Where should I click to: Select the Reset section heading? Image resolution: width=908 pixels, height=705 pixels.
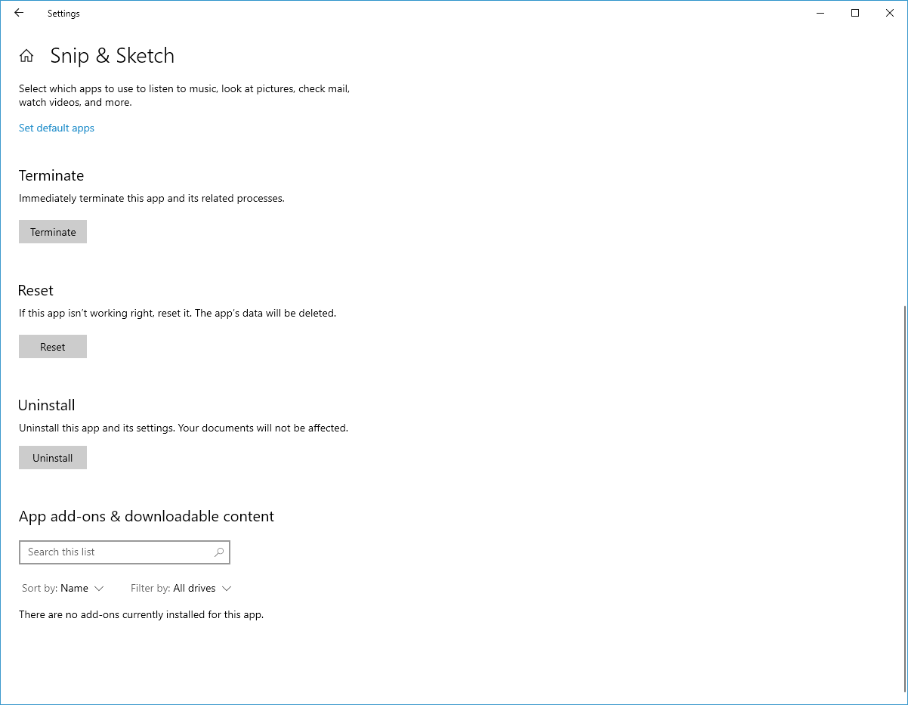pos(36,290)
